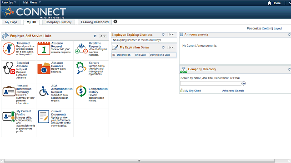
Task: Open the Extended Absence Request link
Action: (x=22, y=66)
